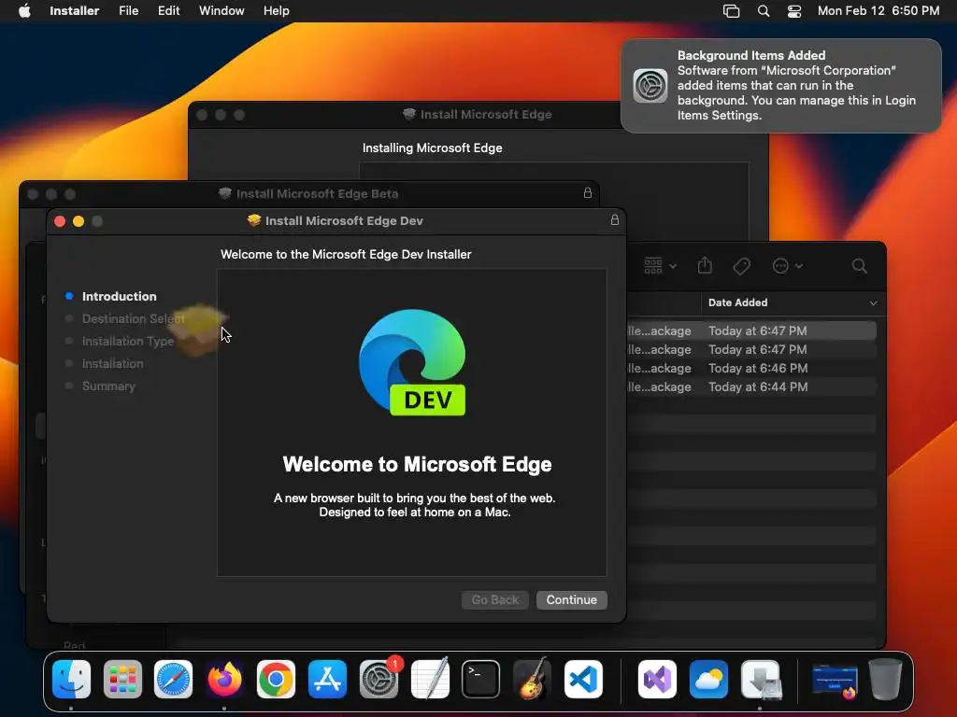
Task: Open Finder from the Dock
Action: click(71, 680)
